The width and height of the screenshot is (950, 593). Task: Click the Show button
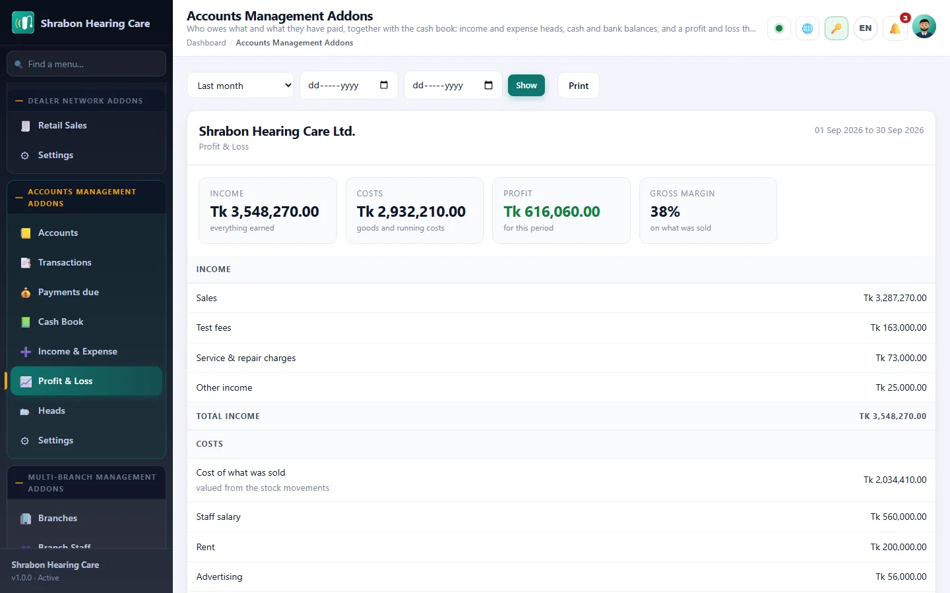[x=526, y=86]
